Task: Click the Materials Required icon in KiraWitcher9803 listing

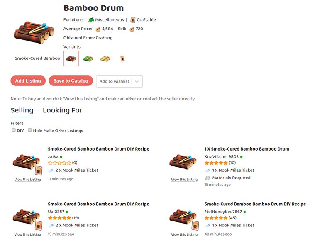Action: click(x=207, y=178)
